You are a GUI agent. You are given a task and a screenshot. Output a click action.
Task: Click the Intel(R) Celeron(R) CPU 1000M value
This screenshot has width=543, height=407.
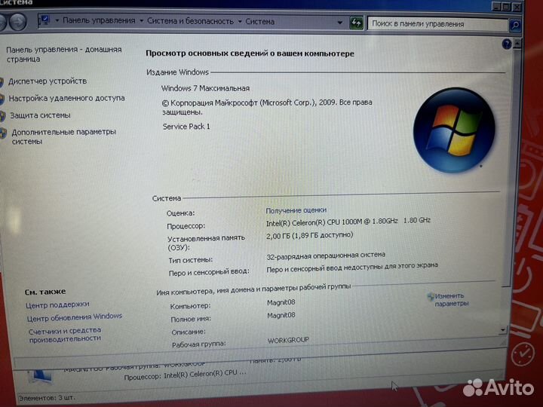tap(348, 222)
